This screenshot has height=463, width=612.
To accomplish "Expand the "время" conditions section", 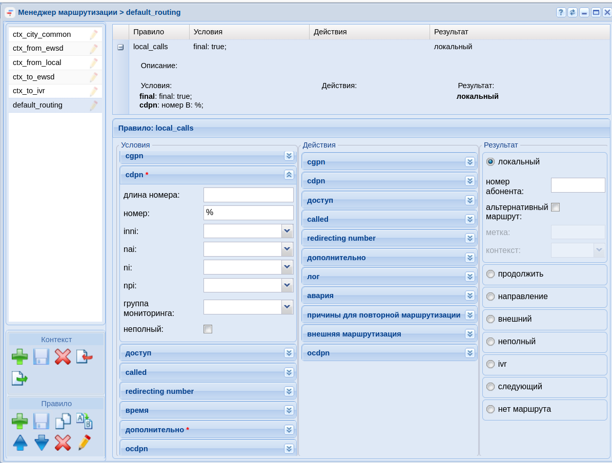I will (289, 410).
